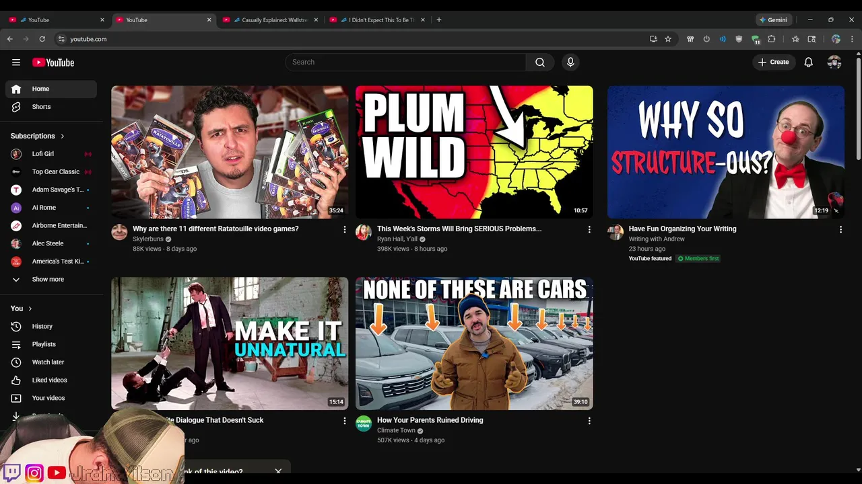Open Adam Savage's Tested subscription
Image resolution: width=862 pixels, height=484 pixels.
(x=51, y=190)
